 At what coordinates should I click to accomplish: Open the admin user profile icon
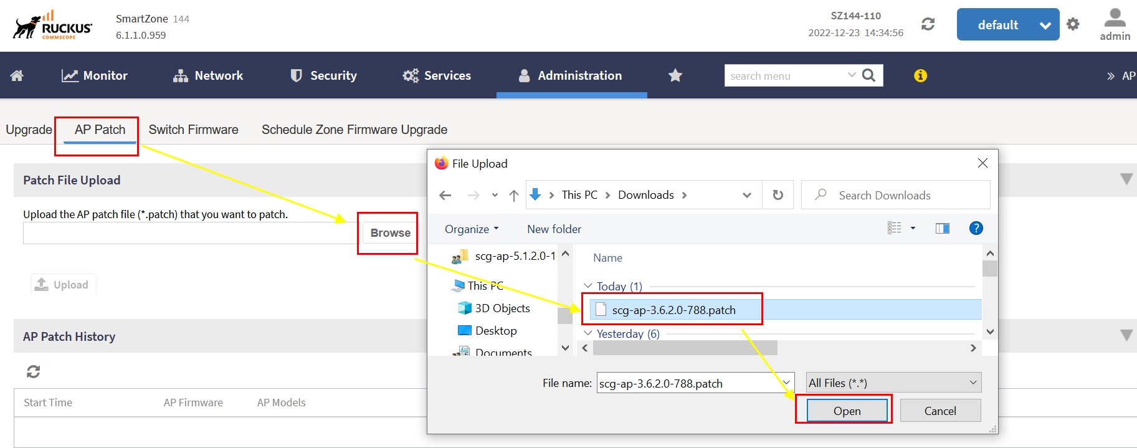(1115, 24)
